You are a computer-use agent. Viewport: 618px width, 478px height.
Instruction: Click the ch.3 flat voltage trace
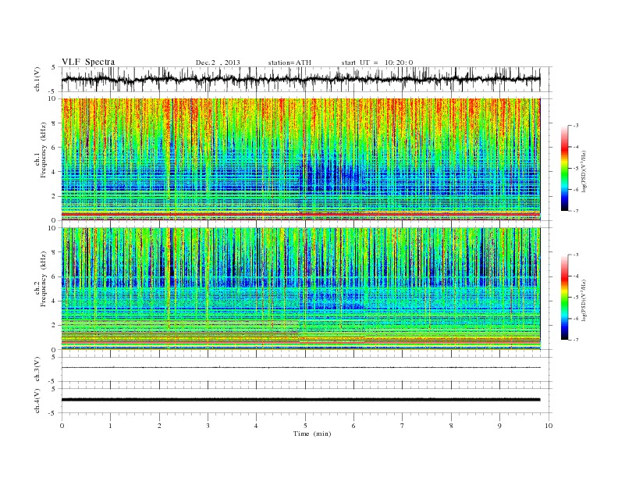click(300, 368)
